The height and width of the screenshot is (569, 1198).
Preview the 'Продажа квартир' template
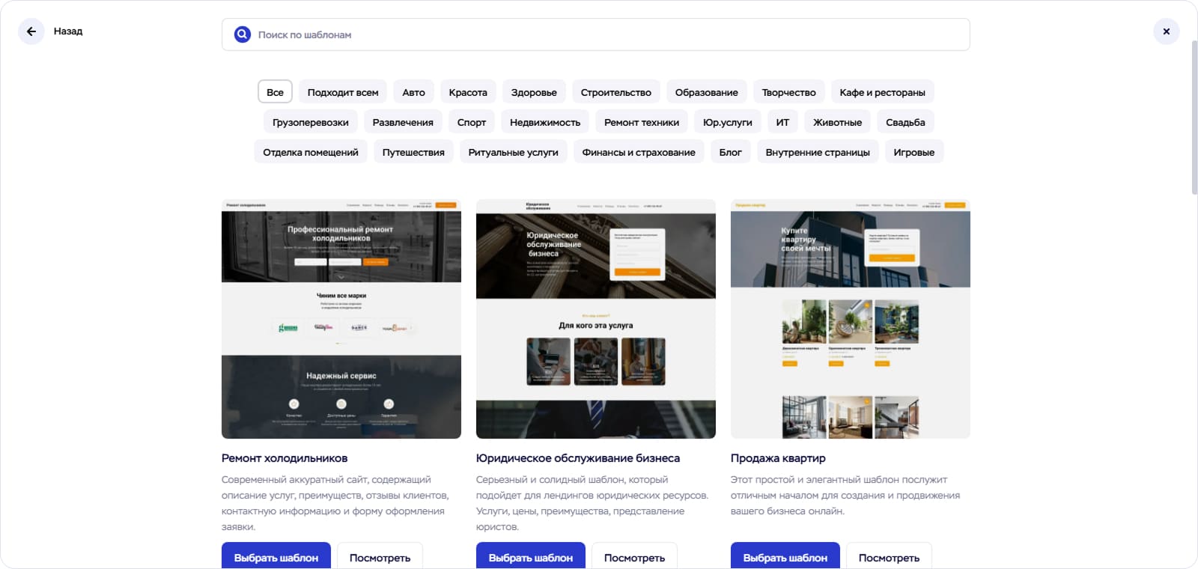tap(889, 556)
